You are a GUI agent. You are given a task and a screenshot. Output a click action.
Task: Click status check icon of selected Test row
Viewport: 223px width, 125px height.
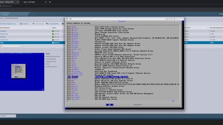coord(53,43)
